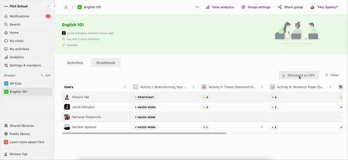Click Share group

(291, 7)
